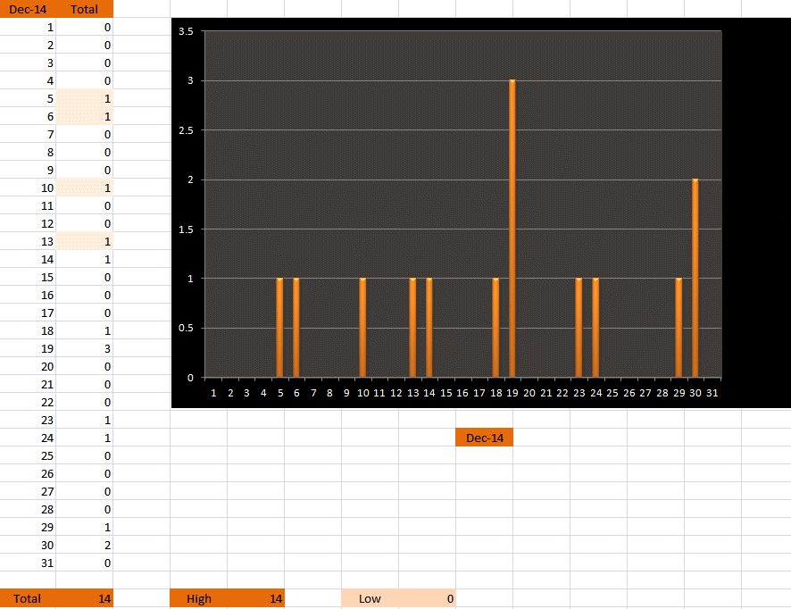Select the total value for day 6
The height and width of the screenshot is (609, 791).
84,117
